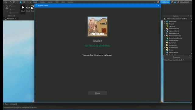195x110 pixels.
Task: Click the Teams icon in Explorer
Action: (x=167, y=50)
